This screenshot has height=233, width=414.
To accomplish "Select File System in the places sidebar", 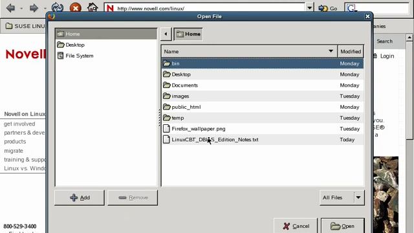I will tap(106, 56).
